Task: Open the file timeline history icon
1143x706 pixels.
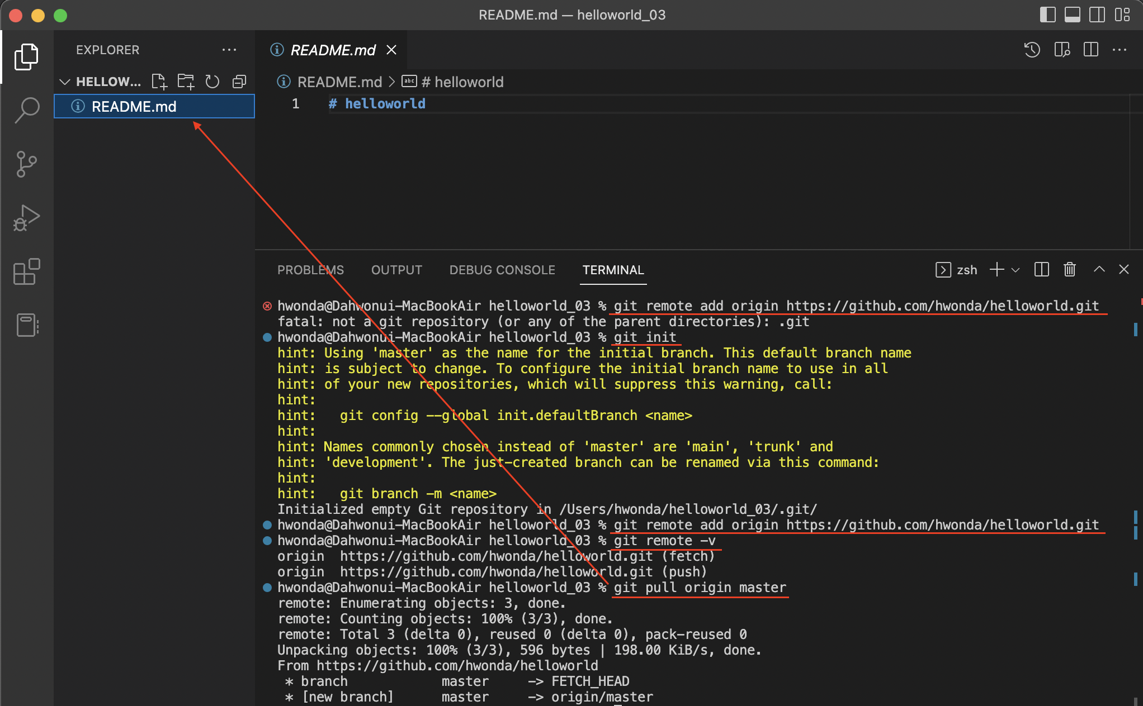Action: [1032, 50]
